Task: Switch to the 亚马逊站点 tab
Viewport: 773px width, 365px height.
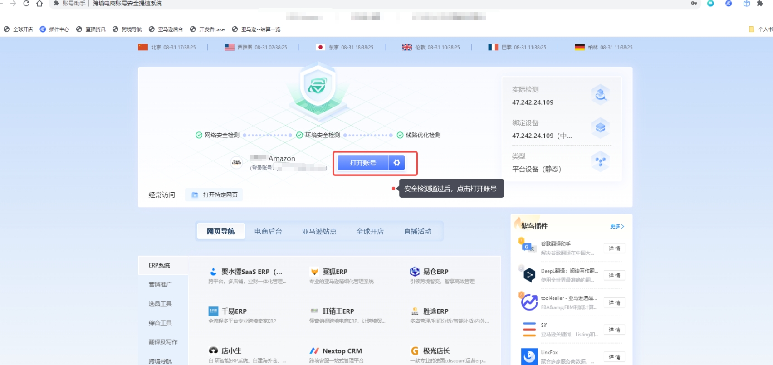Action: click(x=319, y=231)
